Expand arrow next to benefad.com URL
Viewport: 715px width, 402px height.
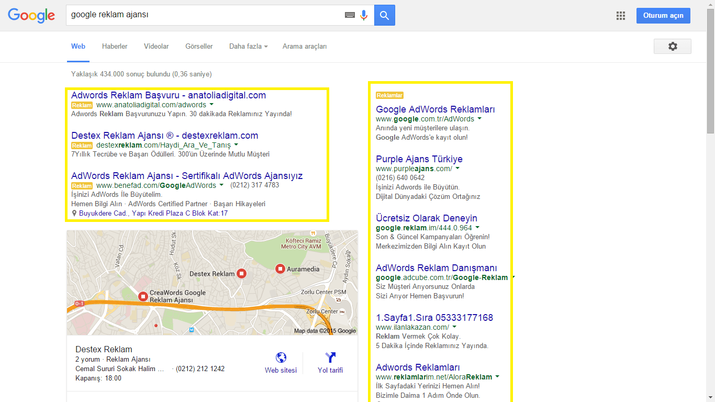click(221, 185)
